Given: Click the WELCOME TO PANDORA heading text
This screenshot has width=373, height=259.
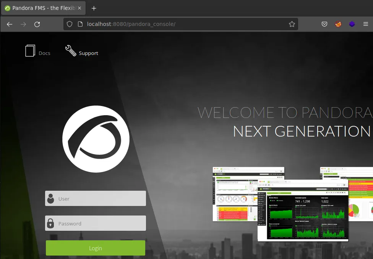Looking at the screenshot, I should [285, 113].
